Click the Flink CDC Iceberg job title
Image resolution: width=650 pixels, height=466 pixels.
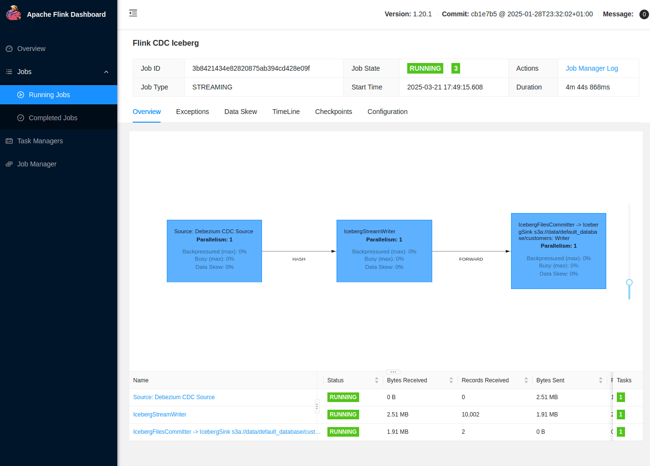(166, 43)
